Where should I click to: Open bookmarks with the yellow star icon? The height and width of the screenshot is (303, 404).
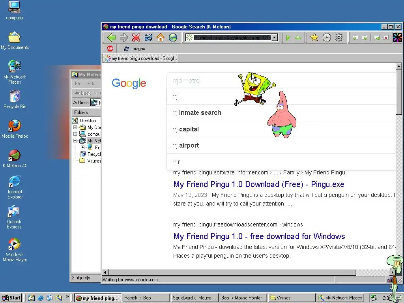(x=314, y=37)
